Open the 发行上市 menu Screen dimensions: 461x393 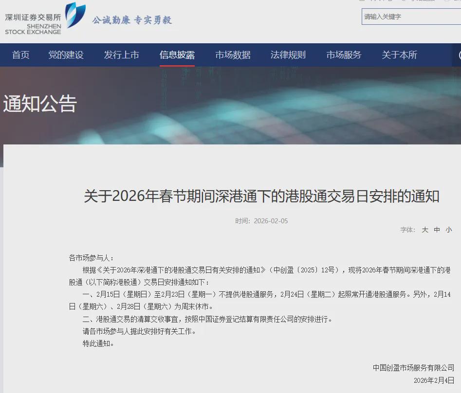pyautogui.click(x=121, y=55)
